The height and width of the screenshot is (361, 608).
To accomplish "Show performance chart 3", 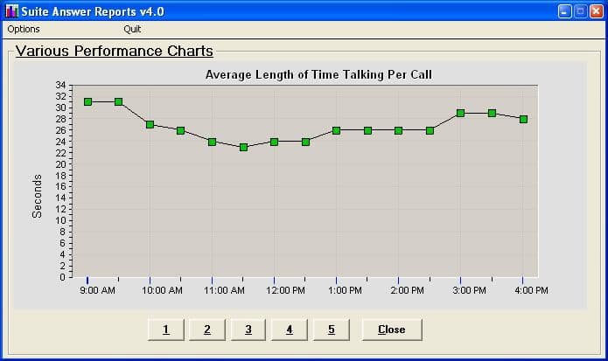I will pyautogui.click(x=248, y=330).
